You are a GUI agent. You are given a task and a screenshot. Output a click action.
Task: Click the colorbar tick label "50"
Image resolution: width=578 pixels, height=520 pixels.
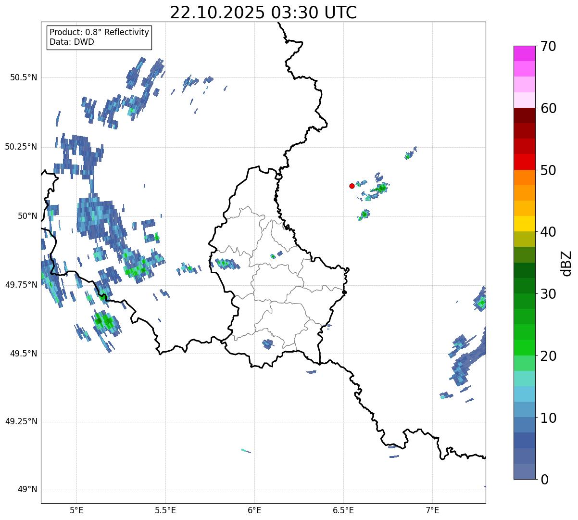click(548, 170)
